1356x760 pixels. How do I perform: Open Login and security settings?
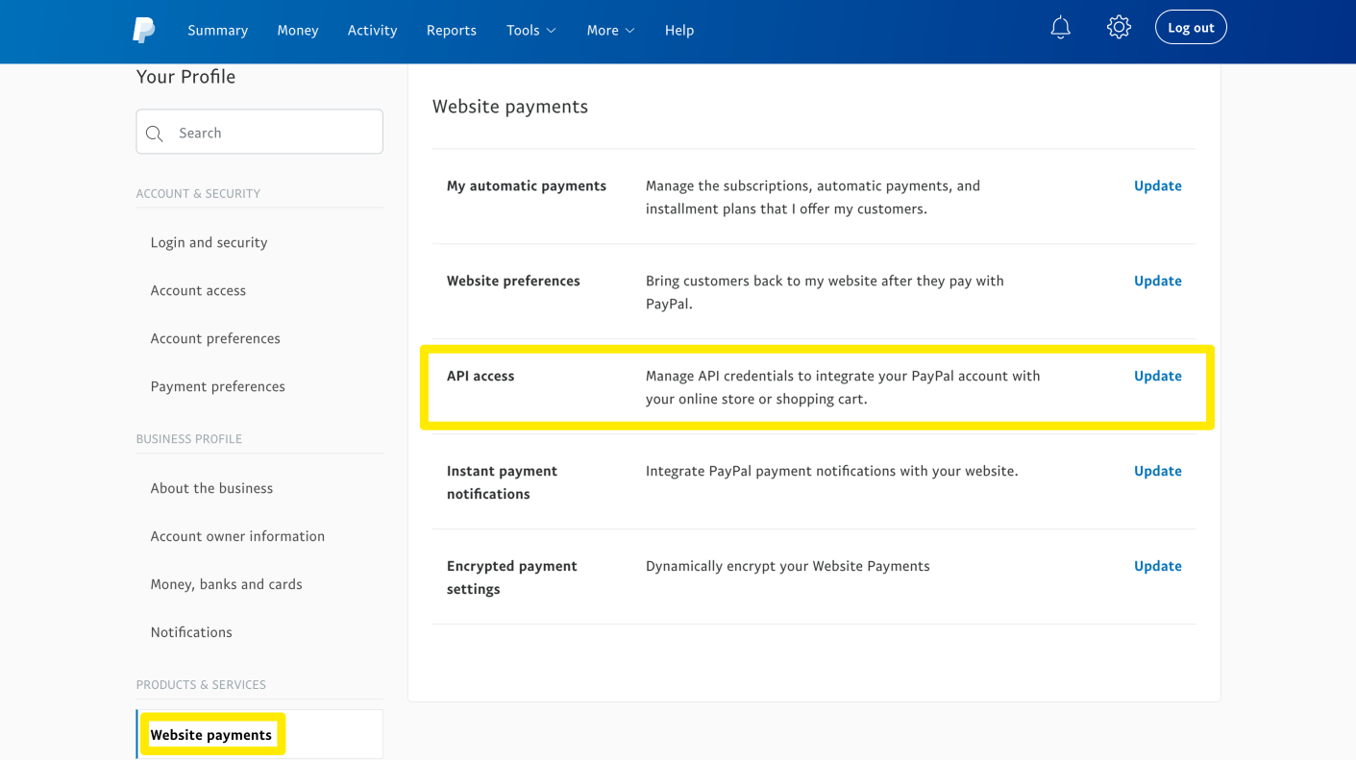209,242
